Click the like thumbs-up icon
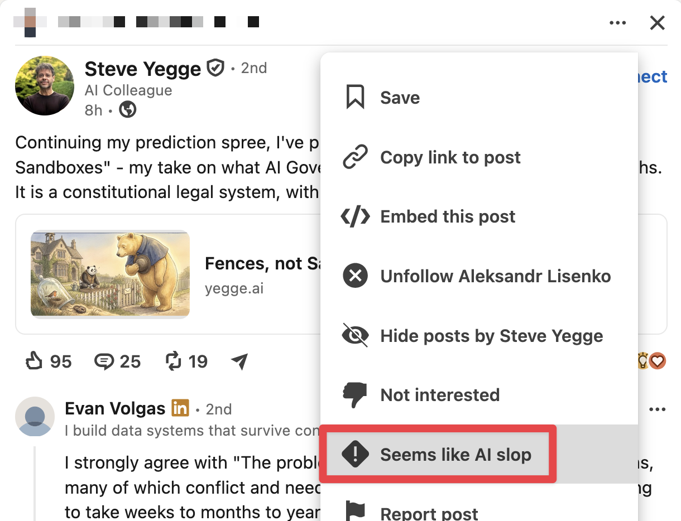This screenshot has height=521, width=681. pos(35,361)
